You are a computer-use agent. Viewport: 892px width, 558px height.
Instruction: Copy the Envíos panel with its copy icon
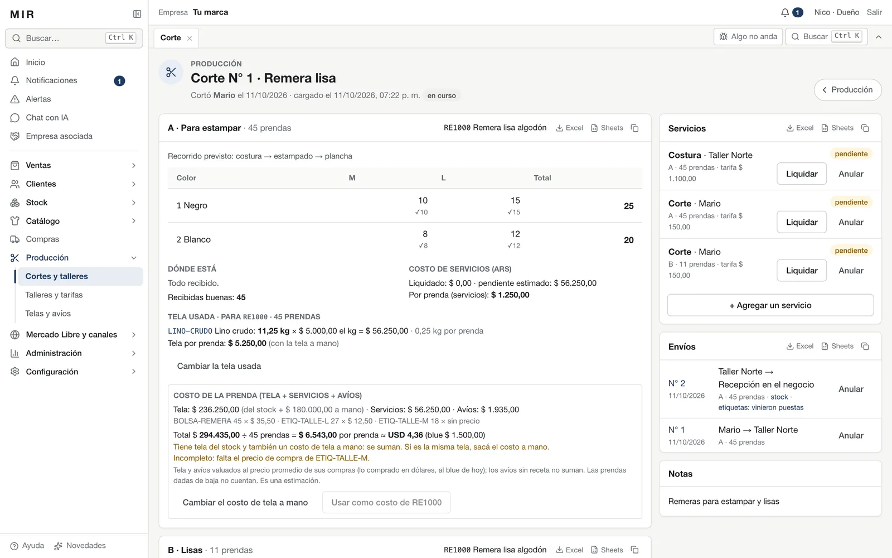click(865, 346)
